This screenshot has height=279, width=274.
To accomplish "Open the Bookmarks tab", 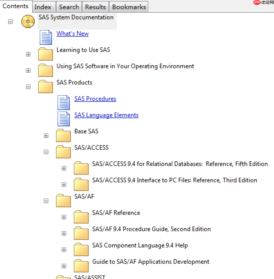I will (129, 7).
